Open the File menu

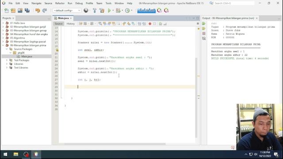coord(11,3)
